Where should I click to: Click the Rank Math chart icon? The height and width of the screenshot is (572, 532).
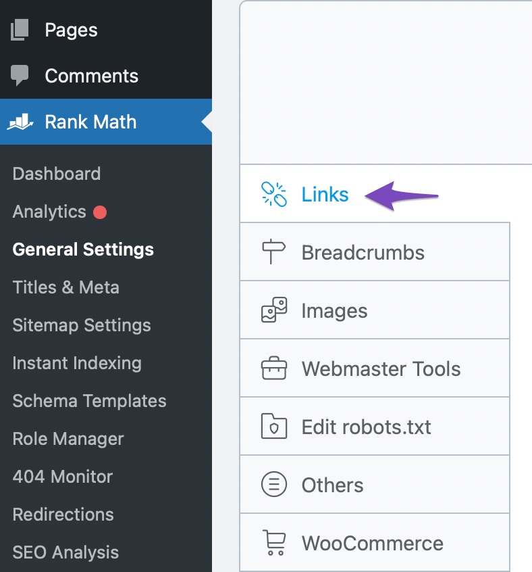pyautogui.click(x=20, y=122)
